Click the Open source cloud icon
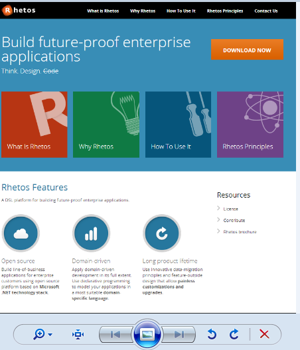Screen dimensions: 300x350 click(x=21, y=233)
